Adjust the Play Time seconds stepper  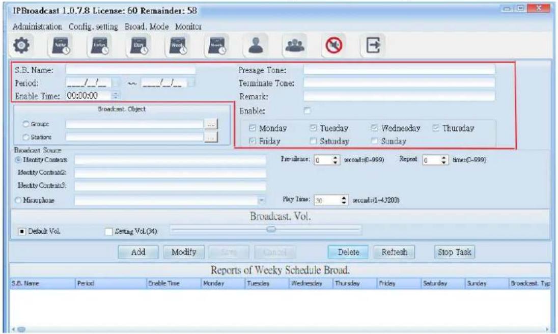pos(344,200)
